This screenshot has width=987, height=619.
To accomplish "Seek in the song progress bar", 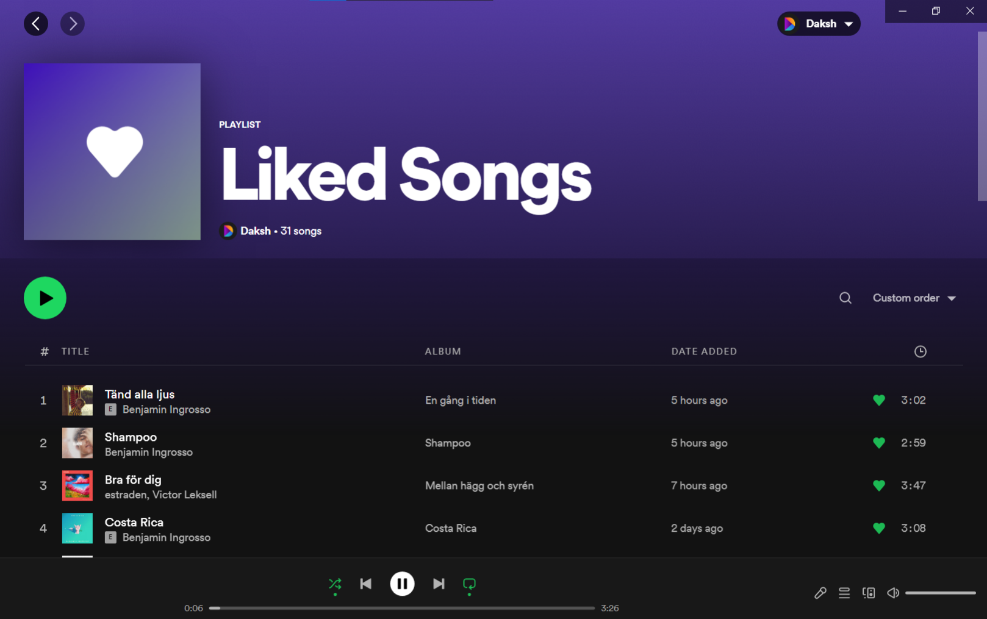I will [402, 608].
